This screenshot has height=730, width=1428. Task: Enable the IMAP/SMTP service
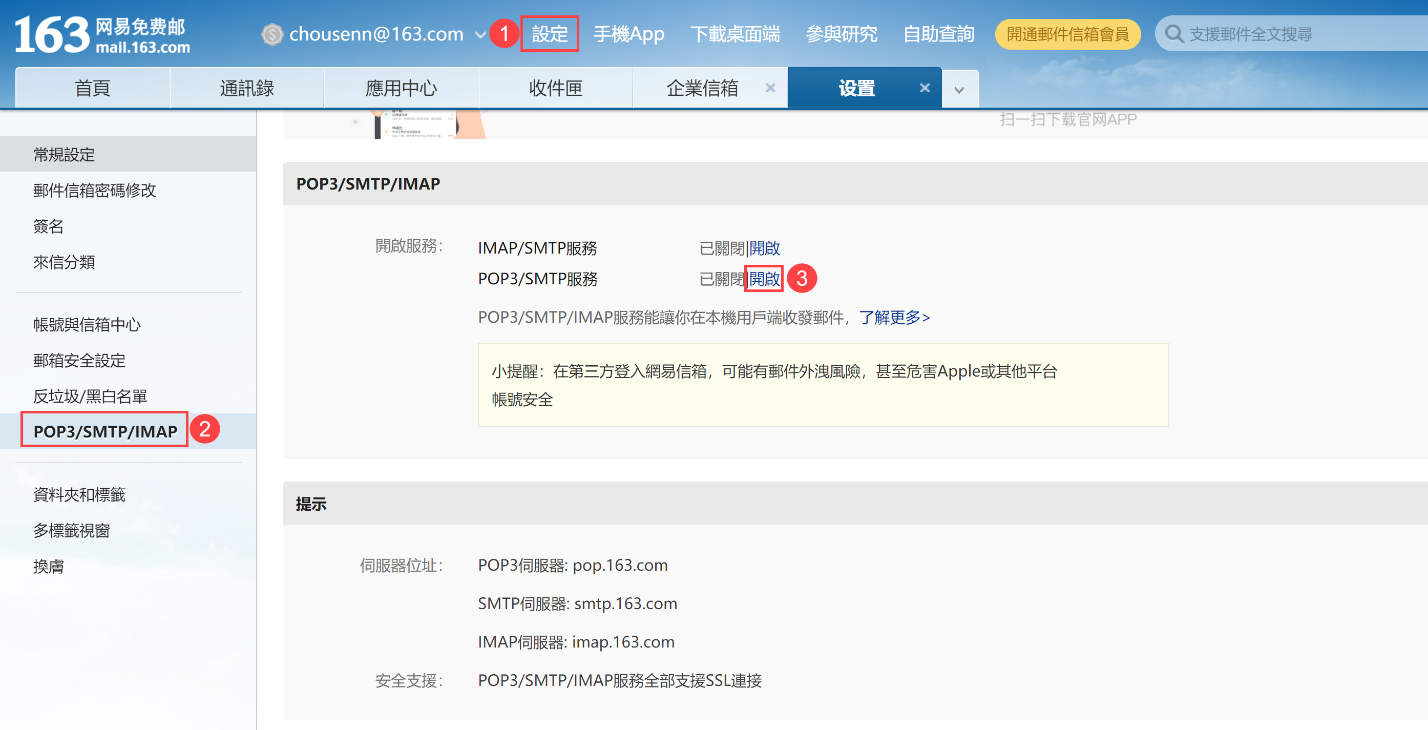764,248
